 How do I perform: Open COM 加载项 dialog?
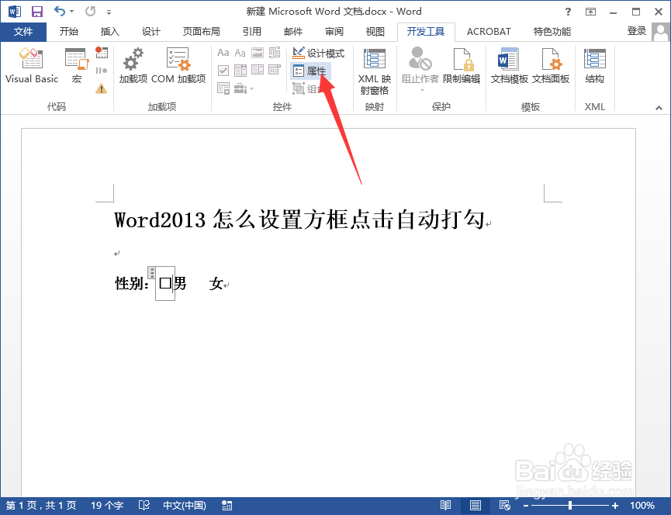(178, 65)
